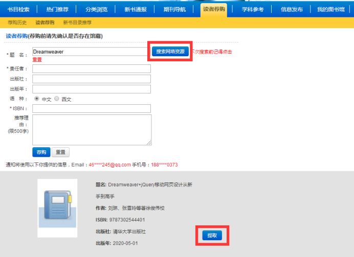The height and width of the screenshot is (257, 354).
Task: Open the 新书目录推荐 submenu link
Action: [78, 22]
